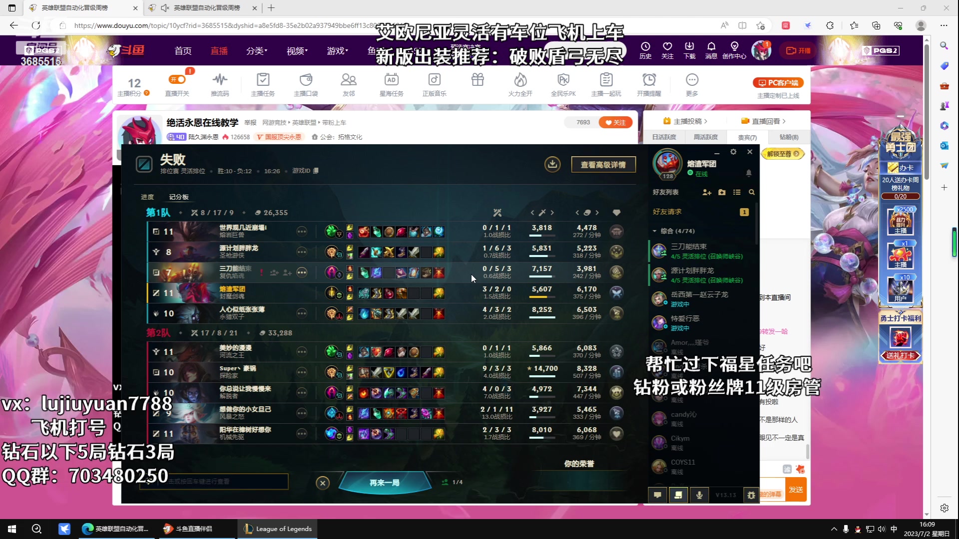Follow the streamer with 关注 button
Image resolution: width=959 pixels, height=539 pixels.
(615, 122)
